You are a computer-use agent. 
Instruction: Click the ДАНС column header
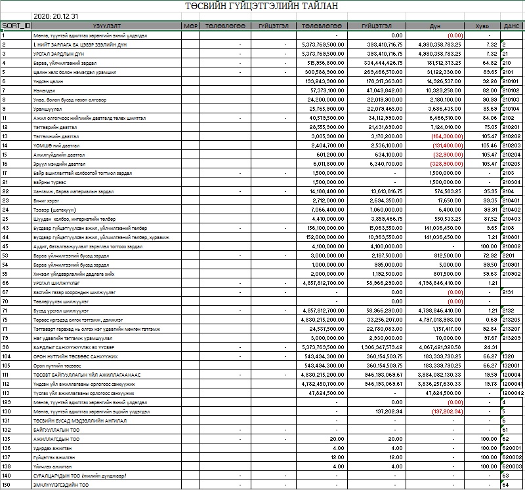click(x=511, y=26)
